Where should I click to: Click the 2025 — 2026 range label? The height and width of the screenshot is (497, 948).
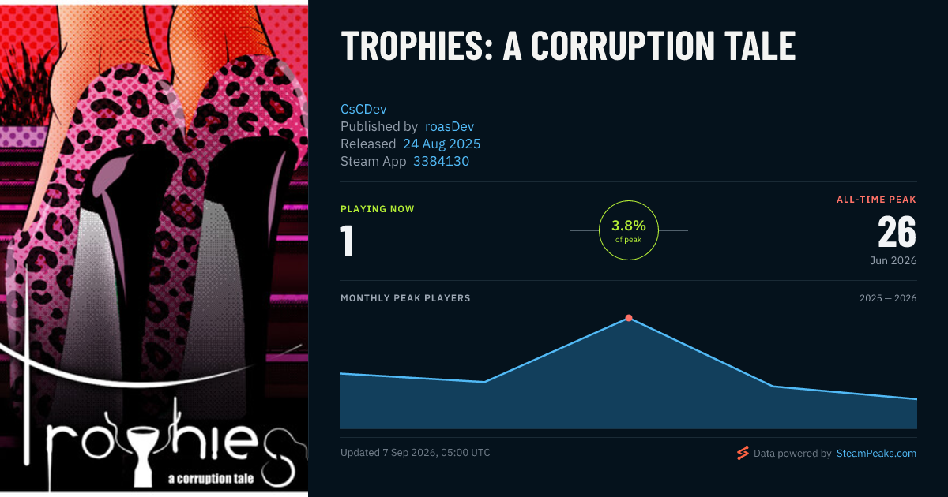pos(888,298)
